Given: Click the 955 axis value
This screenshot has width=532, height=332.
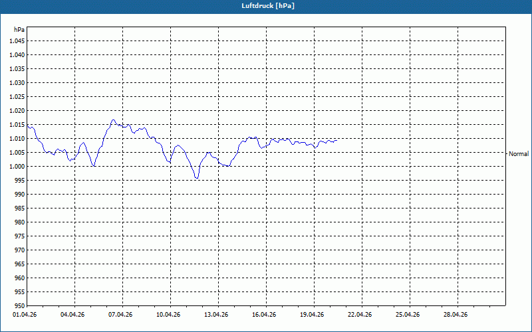Looking at the screenshot, I should pos(20,291).
